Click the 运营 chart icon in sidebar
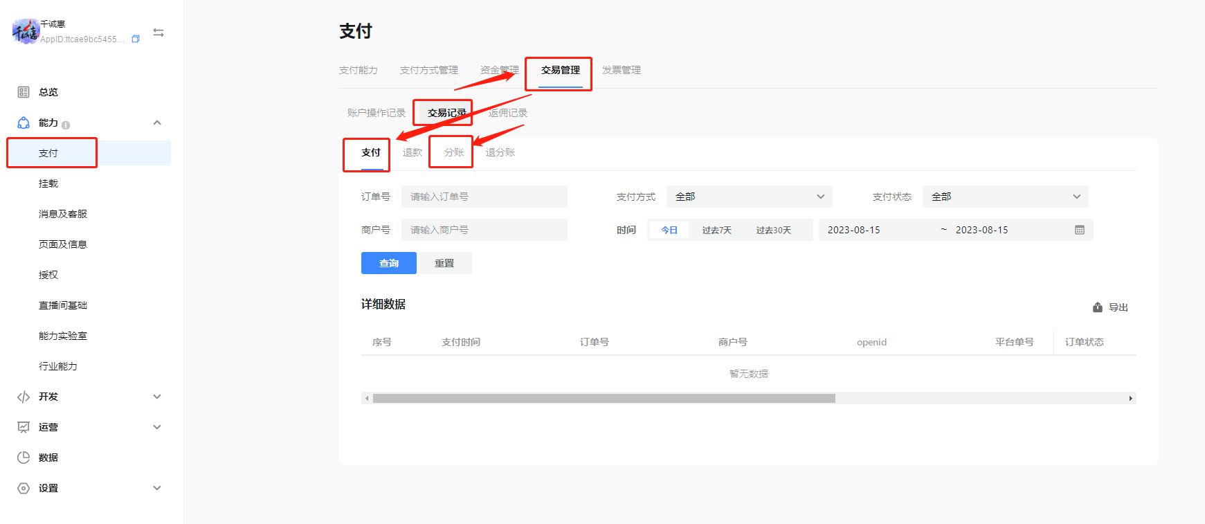This screenshot has height=524, width=1205. [x=24, y=427]
